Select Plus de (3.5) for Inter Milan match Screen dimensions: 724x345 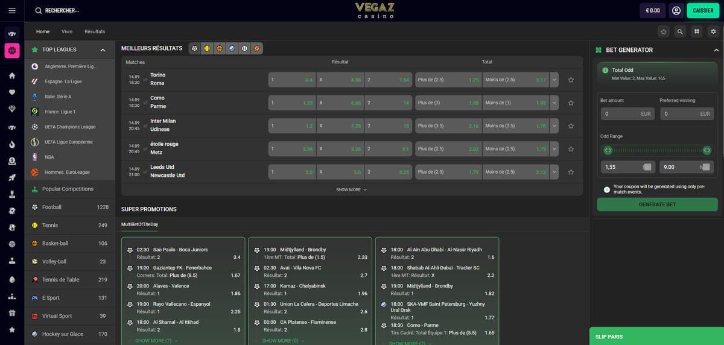point(448,125)
